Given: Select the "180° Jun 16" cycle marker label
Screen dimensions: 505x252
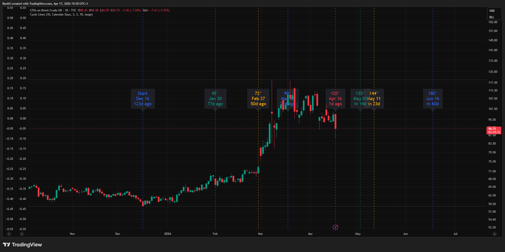Looking at the screenshot, I should (x=433, y=99).
